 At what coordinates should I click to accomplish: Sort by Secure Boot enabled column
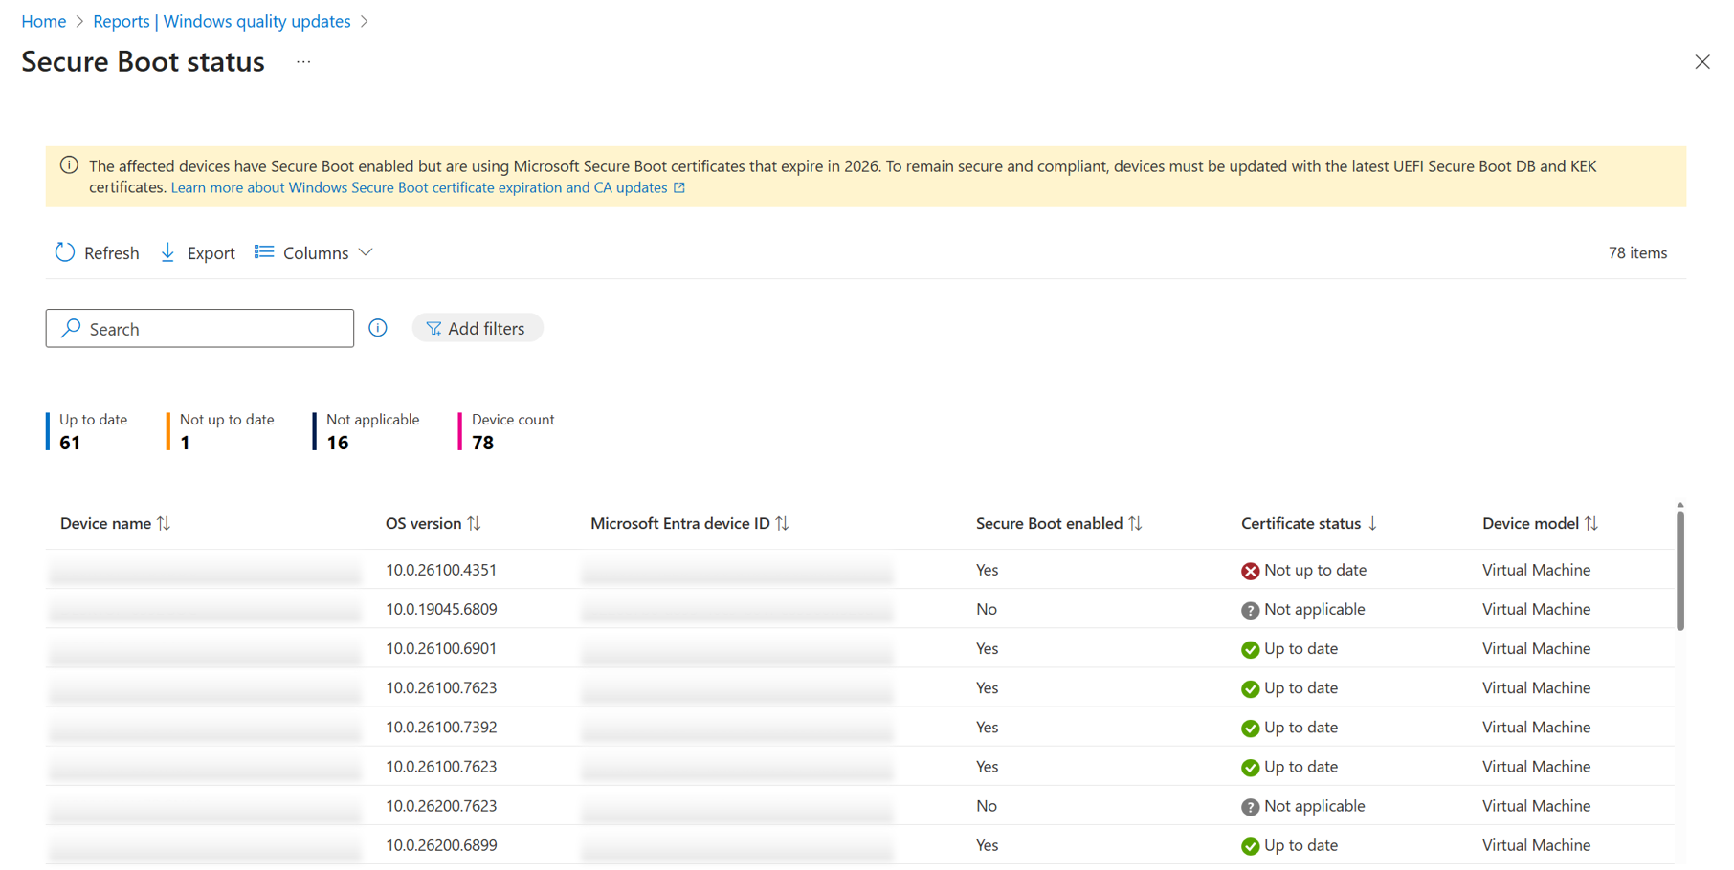pos(1135,523)
